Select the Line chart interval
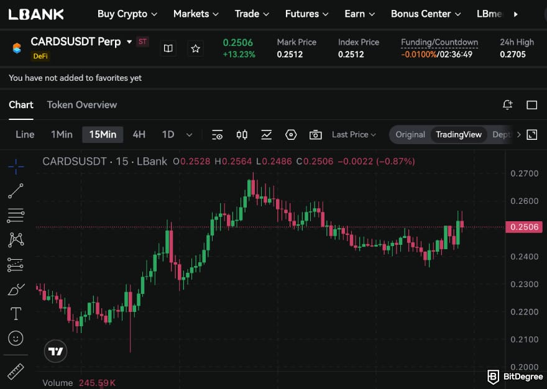 click(25, 135)
